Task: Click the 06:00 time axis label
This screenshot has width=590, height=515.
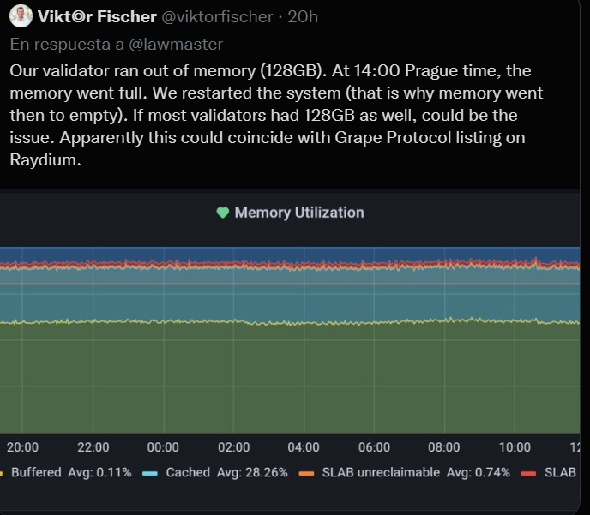Action: [374, 447]
